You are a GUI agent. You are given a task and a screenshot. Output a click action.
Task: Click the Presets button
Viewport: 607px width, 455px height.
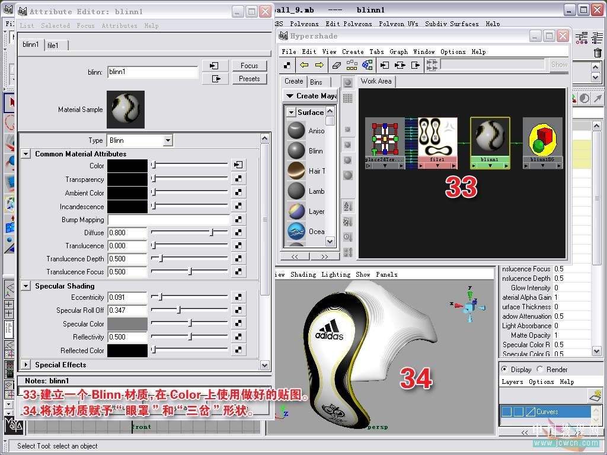(x=250, y=79)
